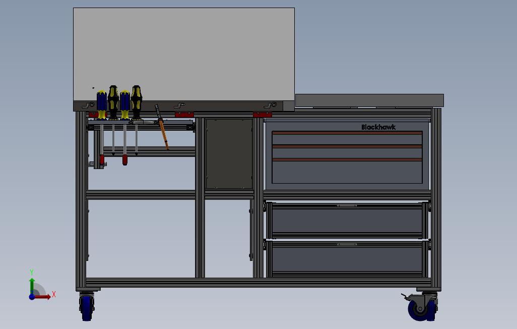Select the large gray back panel
Image resolution: width=517 pixels, height=329 pixels.
[x=183, y=54]
